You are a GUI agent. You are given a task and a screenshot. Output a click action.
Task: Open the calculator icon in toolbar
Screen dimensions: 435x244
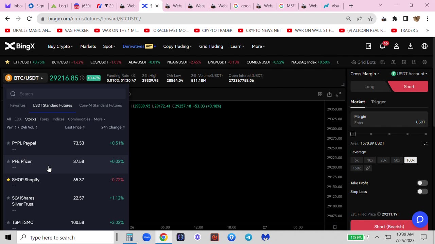[x=404, y=62]
